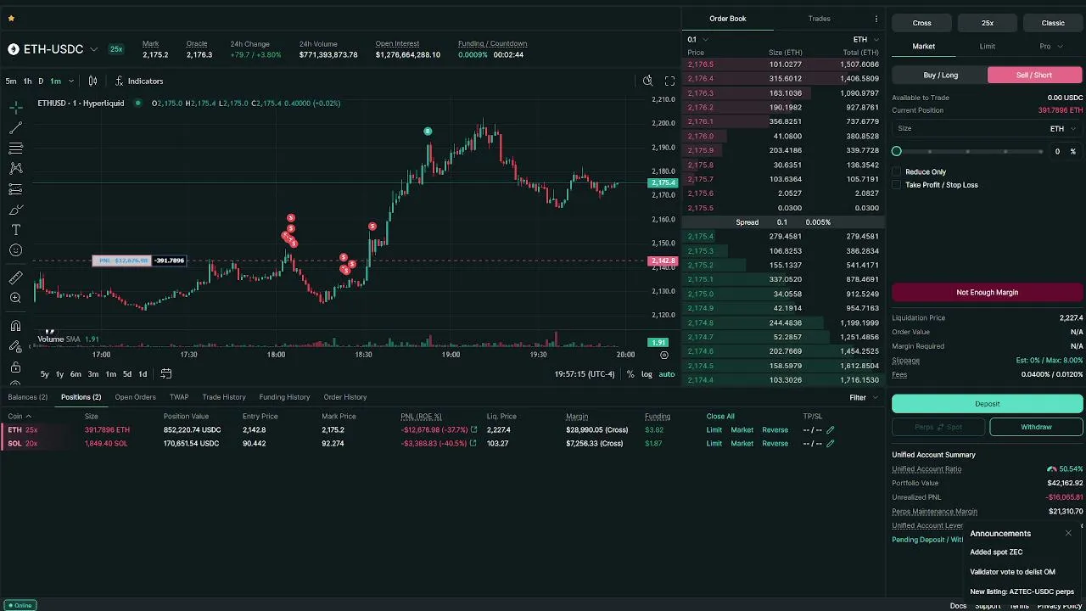Change the 25x leverage button
This screenshot has width=1086, height=611.
click(988, 23)
